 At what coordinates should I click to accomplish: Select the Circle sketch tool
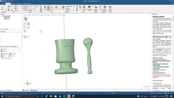[26, 6]
